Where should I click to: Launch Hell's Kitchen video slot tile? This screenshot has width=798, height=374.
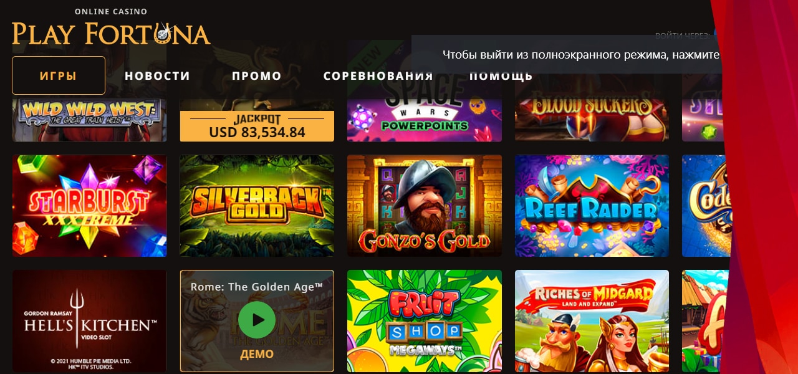coord(90,321)
